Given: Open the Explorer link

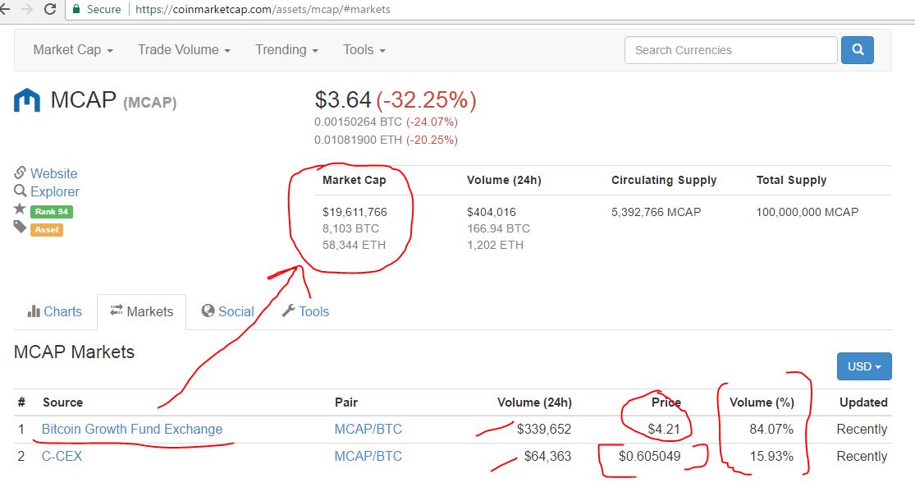Looking at the screenshot, I should point(55,191).
